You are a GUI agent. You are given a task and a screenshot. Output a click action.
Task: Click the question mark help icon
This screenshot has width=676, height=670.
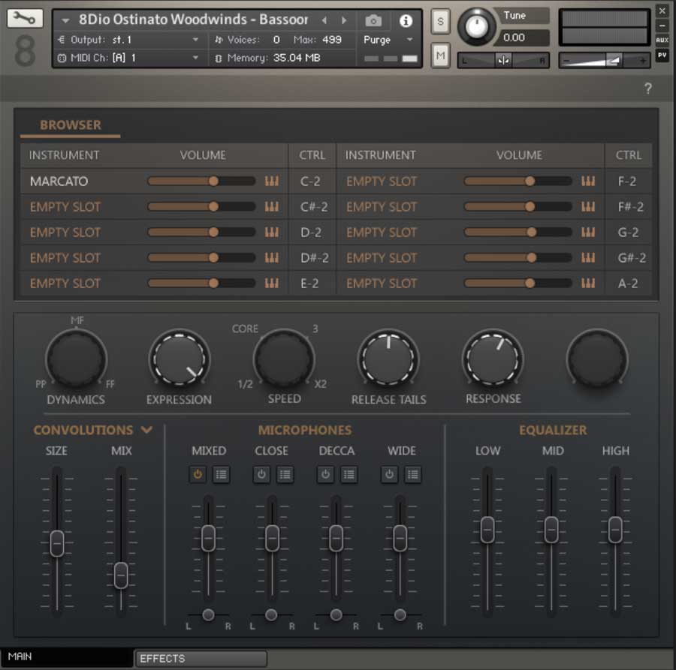coord(647,89)
